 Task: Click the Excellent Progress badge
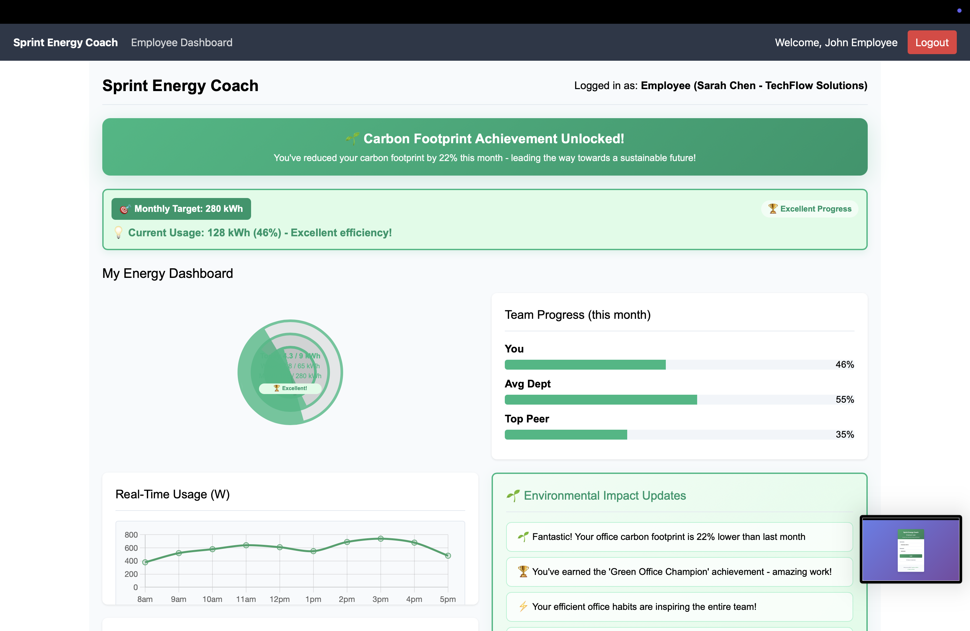point(809,209)
